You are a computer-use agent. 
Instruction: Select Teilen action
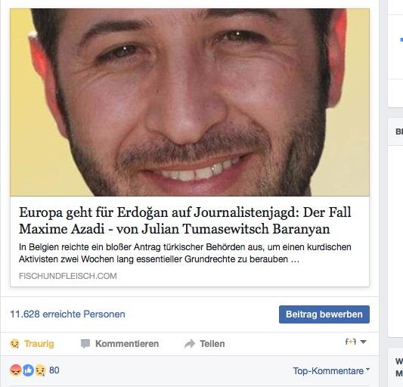[212, 344]
